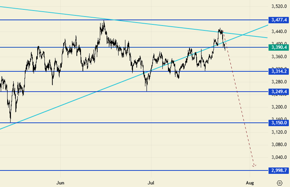Select the 3,477.4 price label
290x187 pixels.
point(279,20)
